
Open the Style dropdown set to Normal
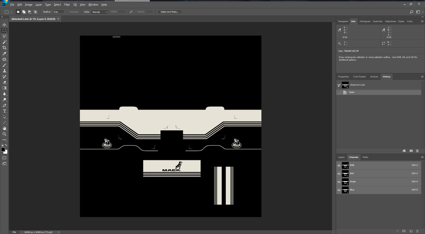point(100,12)
